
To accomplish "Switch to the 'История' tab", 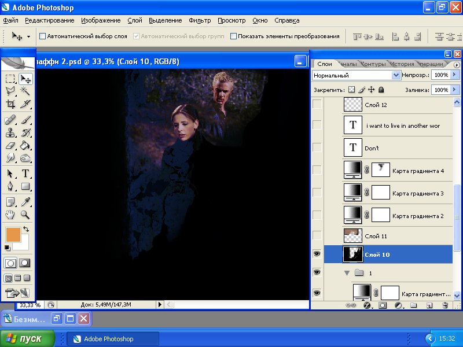I will (x=402, y=64).
